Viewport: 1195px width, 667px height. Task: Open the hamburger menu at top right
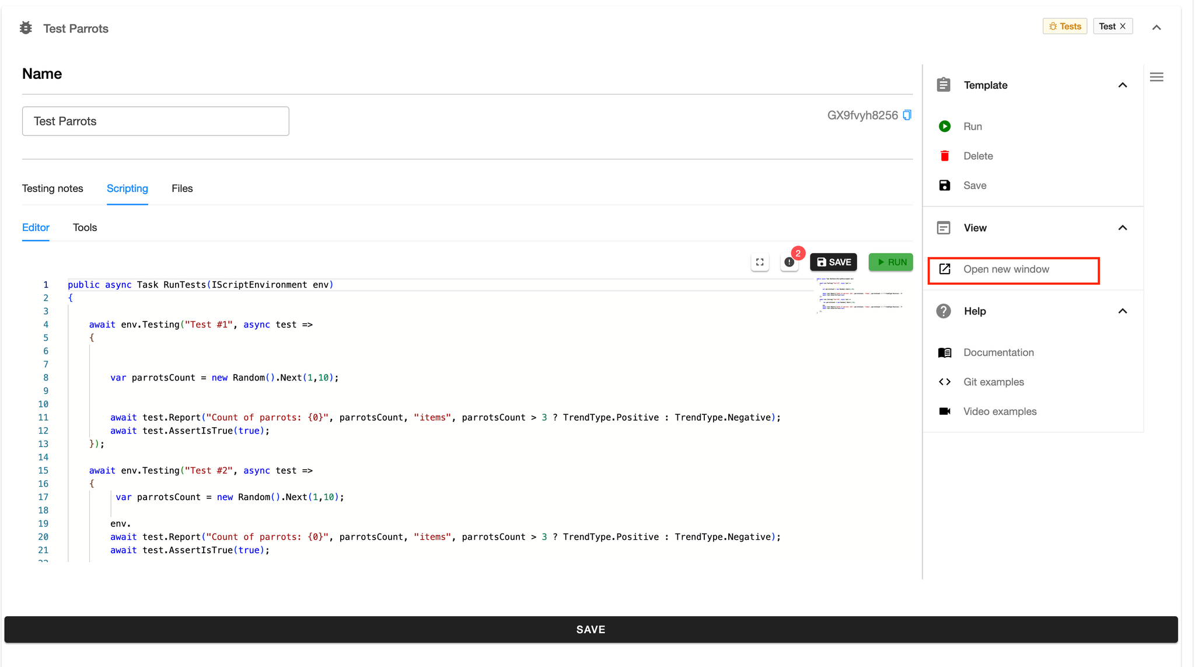(x=1156, y=77)
